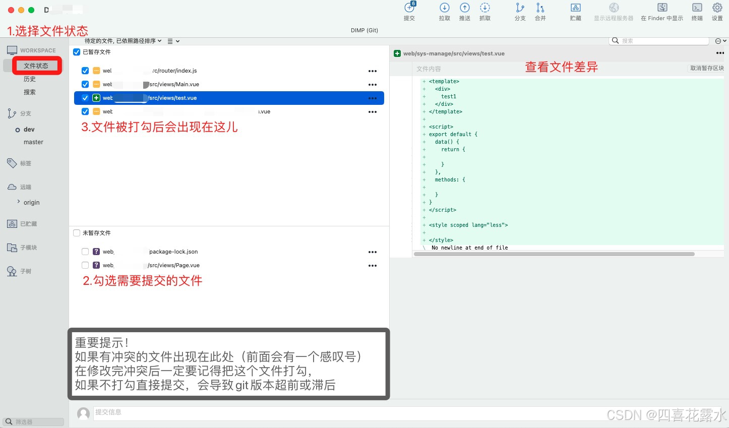Image resolution: width=729 pixels, height=428 pixels.
Task: Toggle the staged files (已暂存文件) checkbox
Action: click(77, 52)
